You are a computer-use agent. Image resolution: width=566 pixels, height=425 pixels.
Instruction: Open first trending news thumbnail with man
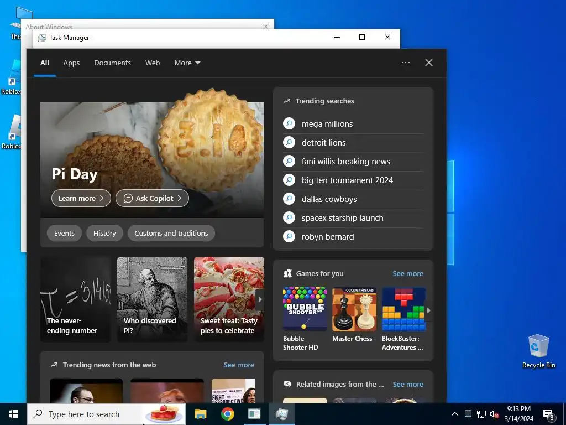tap(86, 391)
